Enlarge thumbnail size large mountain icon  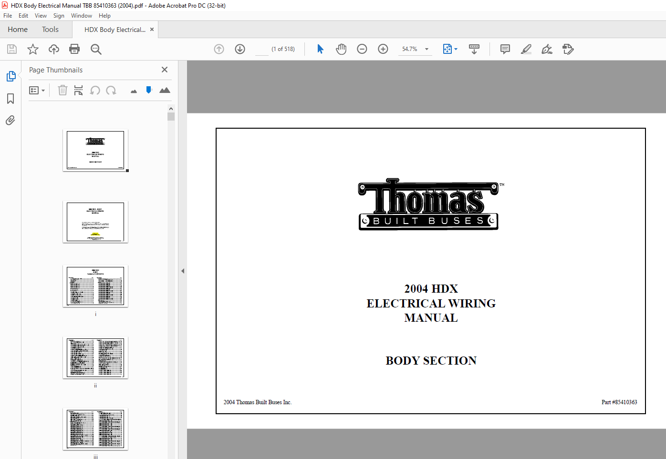(165, 90)
